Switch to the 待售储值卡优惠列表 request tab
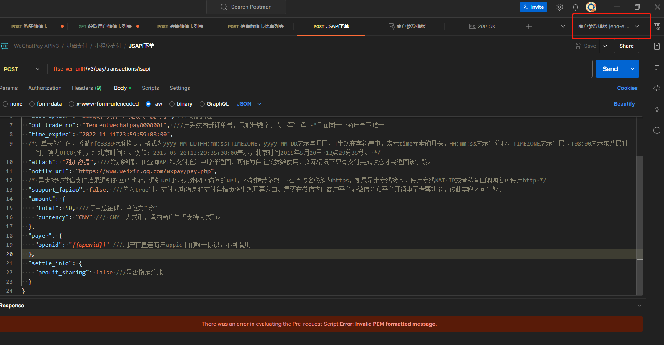 pyautogui.click(x=256, y=26)
